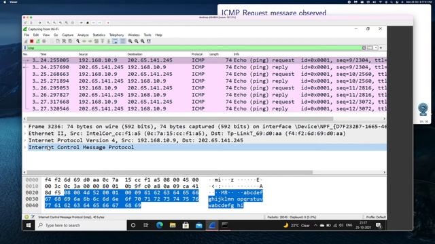435x244 pixels.
Task: Click the display filter field containing icmp
Action: coord(194,48)
